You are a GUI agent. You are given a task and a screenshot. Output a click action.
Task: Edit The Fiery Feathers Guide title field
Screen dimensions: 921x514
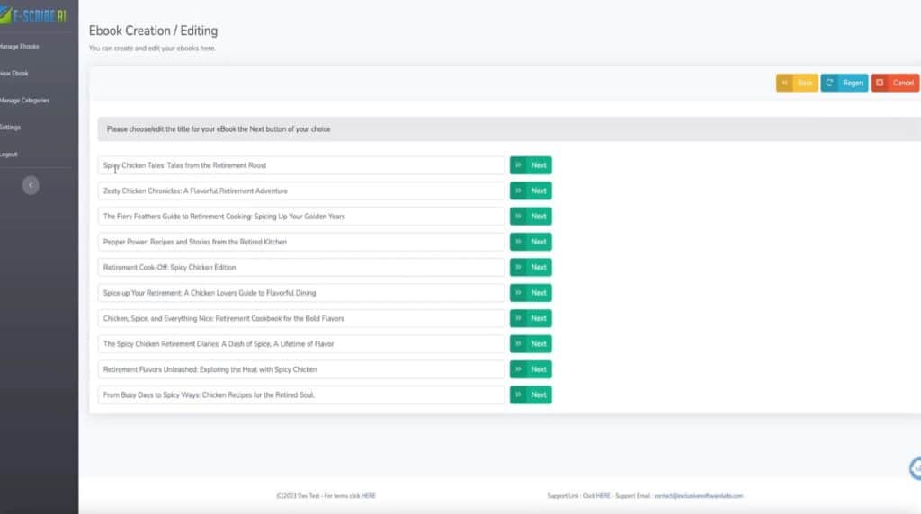300,216
